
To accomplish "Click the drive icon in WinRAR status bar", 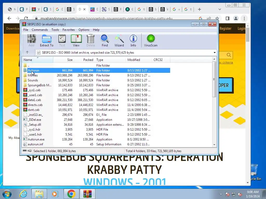I will pos(25,151).
